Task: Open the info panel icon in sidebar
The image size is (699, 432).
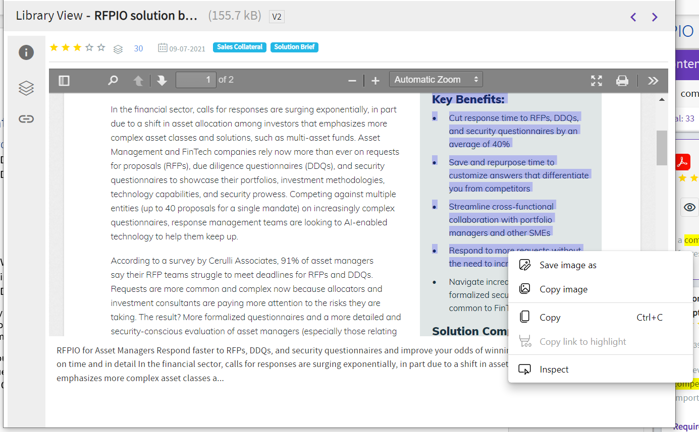Action: (26, 52)
